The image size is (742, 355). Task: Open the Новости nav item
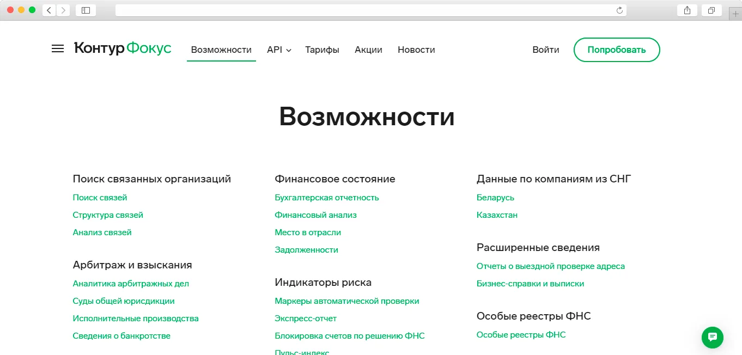(416, 50)
